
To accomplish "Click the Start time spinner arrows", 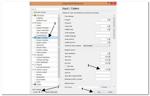I will (109, 56).
